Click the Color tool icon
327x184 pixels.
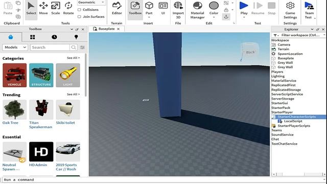pos(214,6)
